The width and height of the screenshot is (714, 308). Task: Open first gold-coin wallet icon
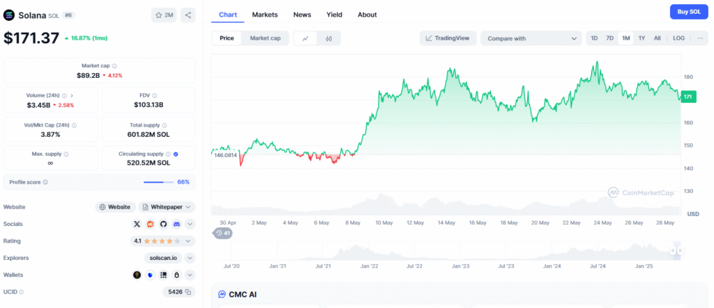coord(137,275)
